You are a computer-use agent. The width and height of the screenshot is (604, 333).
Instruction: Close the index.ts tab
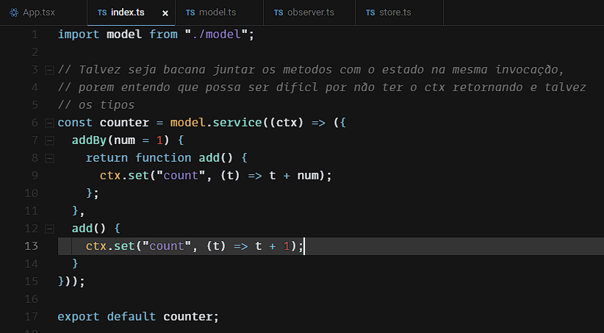point(165,13)
